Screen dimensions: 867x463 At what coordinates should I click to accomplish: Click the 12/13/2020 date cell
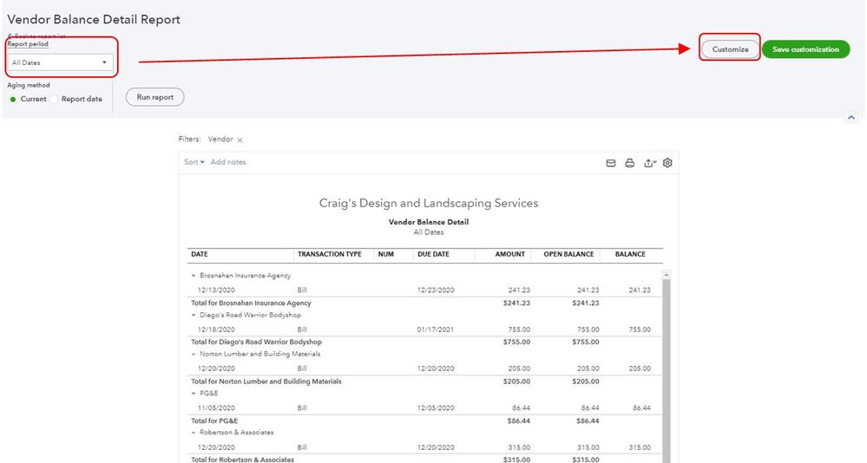[x=216, y=290]
